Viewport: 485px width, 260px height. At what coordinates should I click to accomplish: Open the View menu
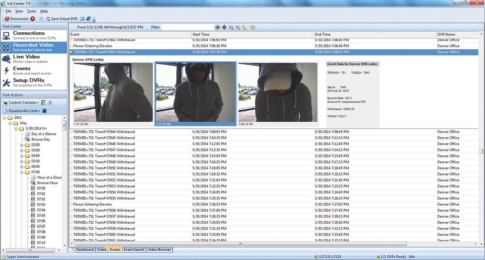click(19, 11)
